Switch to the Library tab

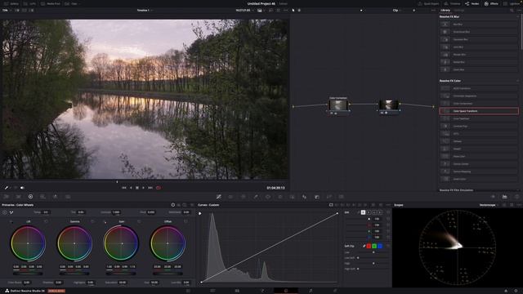click(445, 11)
